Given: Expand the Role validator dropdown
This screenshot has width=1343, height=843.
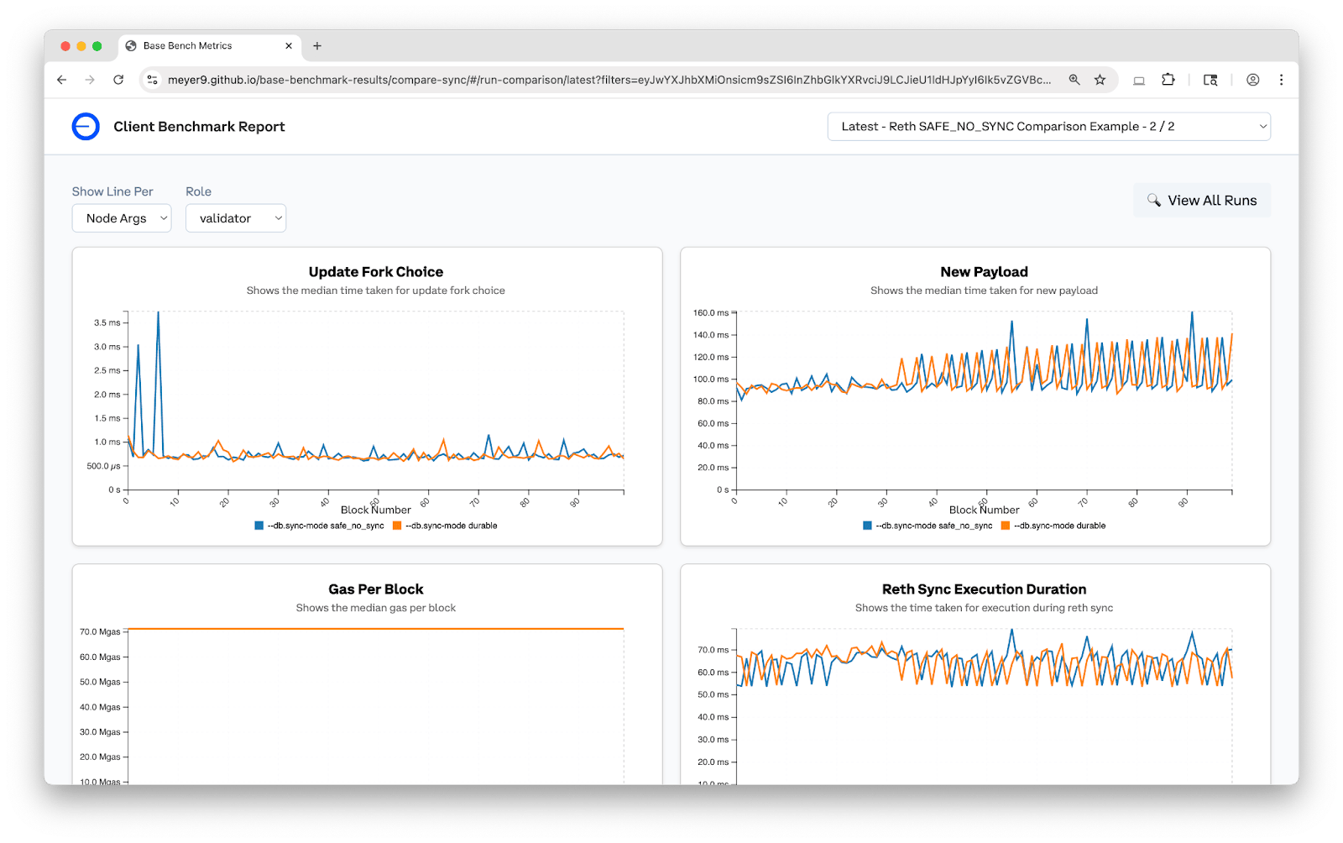Looking at the screenshot, I should pyautogui.click(x=236, y=218).
